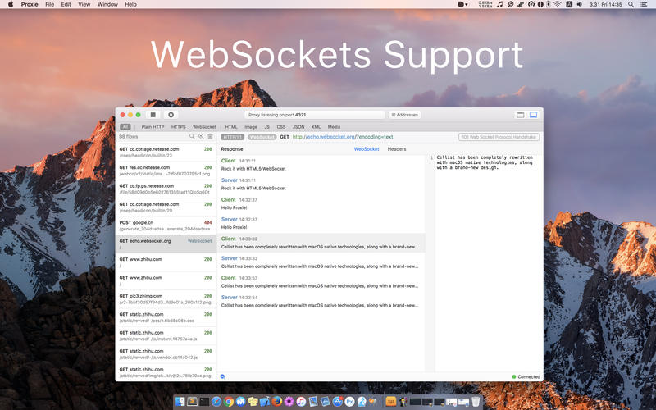Click the pause capture toolbar icon
This screenshot has width=656, height=410.
click(171, 115)
